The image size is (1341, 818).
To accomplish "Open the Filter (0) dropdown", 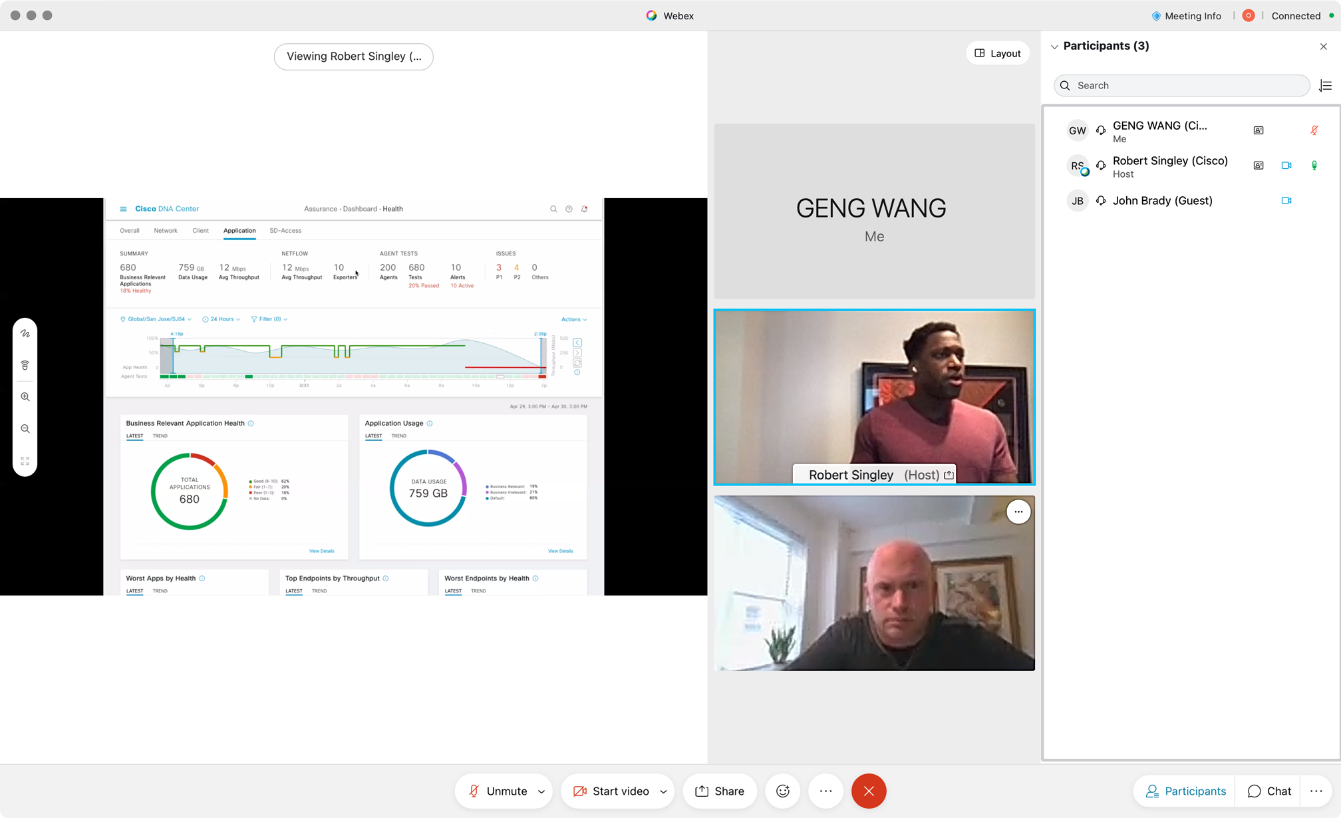I will point(269,319).
